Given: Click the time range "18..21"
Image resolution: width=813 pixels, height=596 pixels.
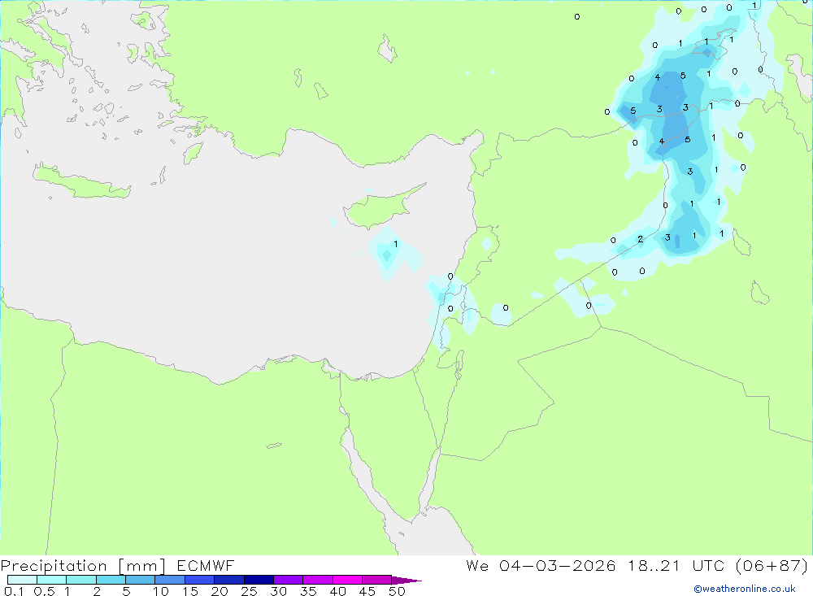Looking at the screenshot, I should coord(654,565).
